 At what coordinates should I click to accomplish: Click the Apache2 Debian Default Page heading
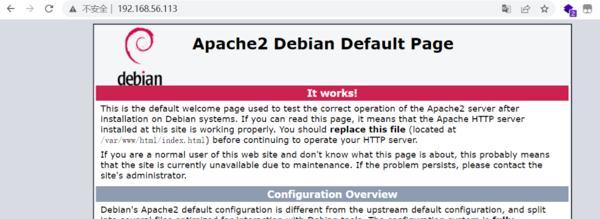tap(323, 44)
